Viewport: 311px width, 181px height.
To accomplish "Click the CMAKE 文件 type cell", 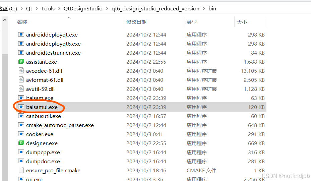I will pyautogui.click(x=201, y=171).
